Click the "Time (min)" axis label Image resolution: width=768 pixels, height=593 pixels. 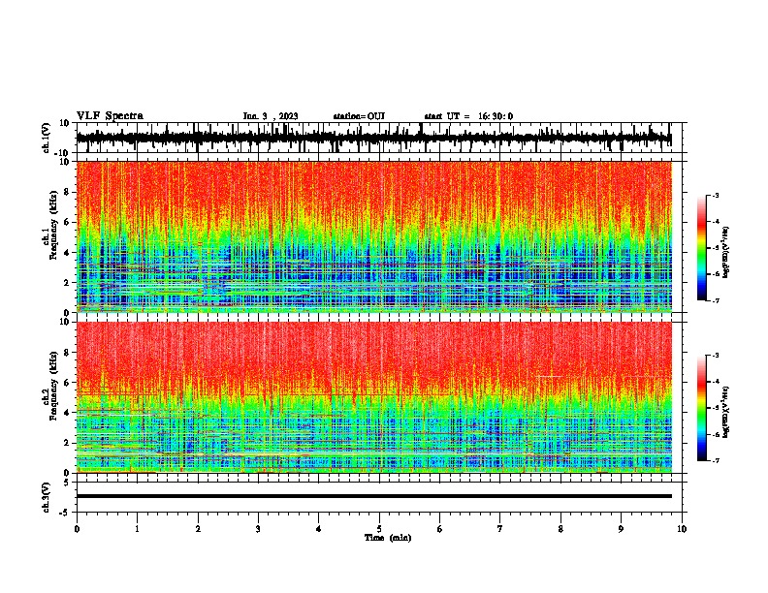pyautogui.click(x=388, y=538)
